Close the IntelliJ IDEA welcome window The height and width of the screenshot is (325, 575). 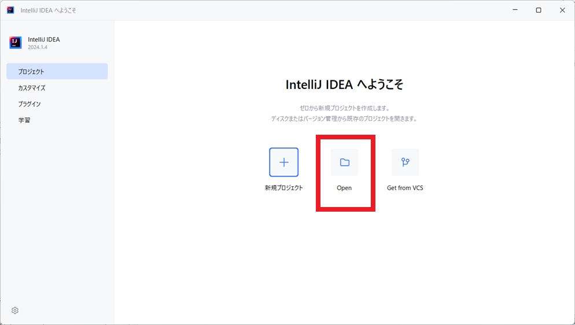562,10
